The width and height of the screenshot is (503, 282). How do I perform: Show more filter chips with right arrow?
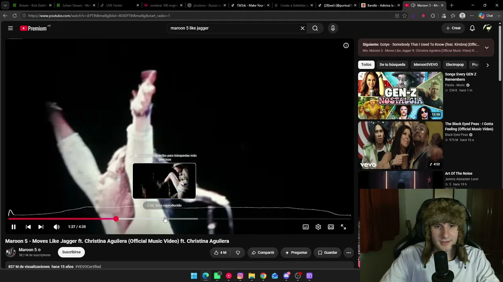click(x=487, y=65)
